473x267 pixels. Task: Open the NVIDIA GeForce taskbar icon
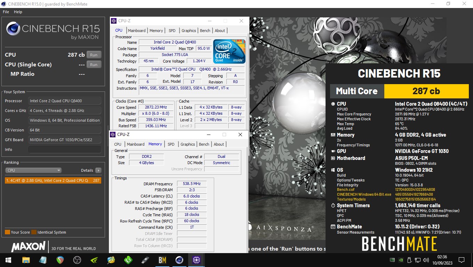(94, 260)
